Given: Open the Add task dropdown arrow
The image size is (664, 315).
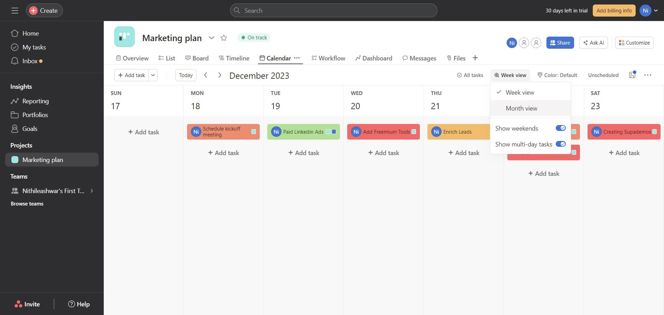Looking at the screenshot, I should click(153, 75).
